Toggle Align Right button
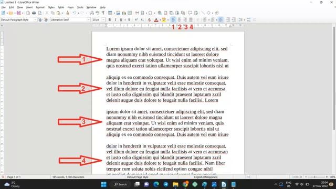The width and height of the screenshot is (336, 189). coord(185,20)
